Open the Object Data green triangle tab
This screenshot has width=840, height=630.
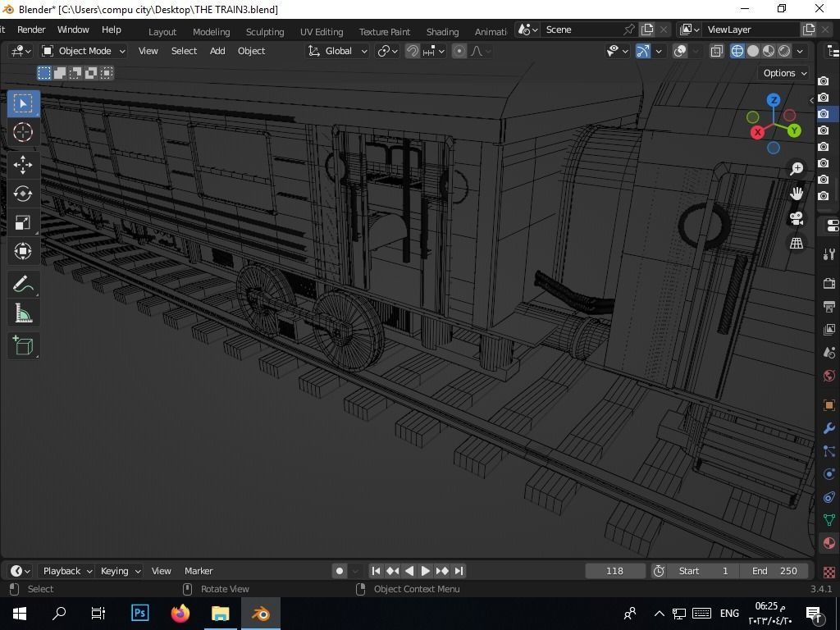point(829,519)
